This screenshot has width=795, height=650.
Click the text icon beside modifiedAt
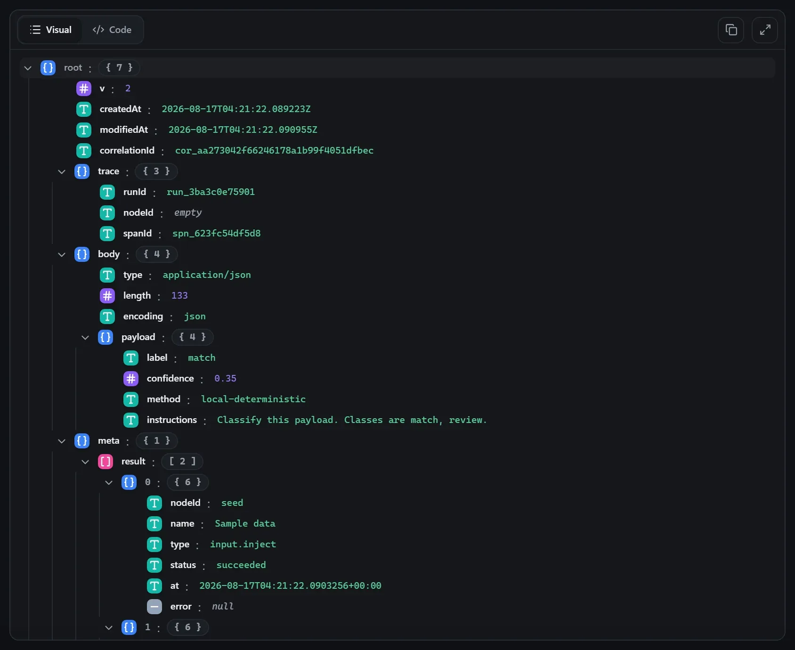(84, 130)
